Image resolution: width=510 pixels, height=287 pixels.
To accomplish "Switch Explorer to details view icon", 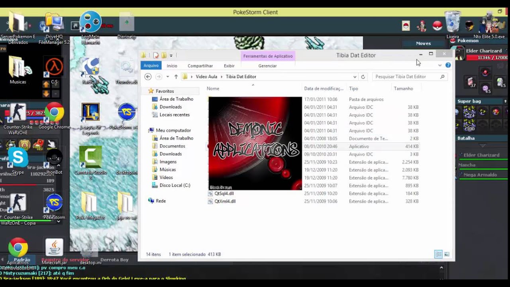I will (438, 254).
